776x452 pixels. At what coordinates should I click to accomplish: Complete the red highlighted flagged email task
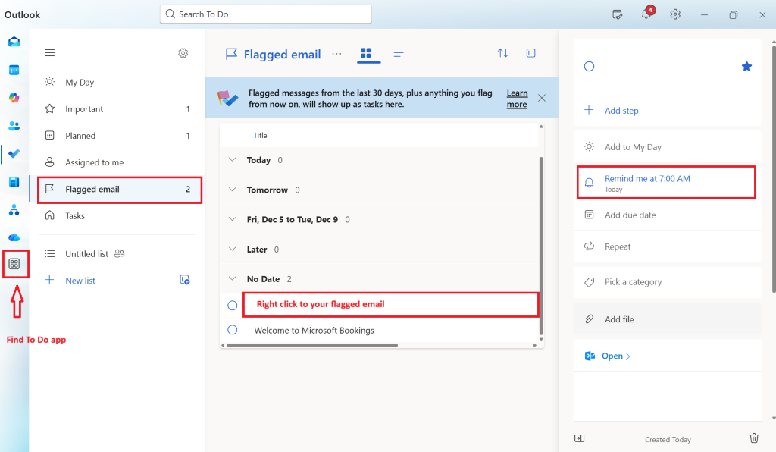[x=232, y=305]
